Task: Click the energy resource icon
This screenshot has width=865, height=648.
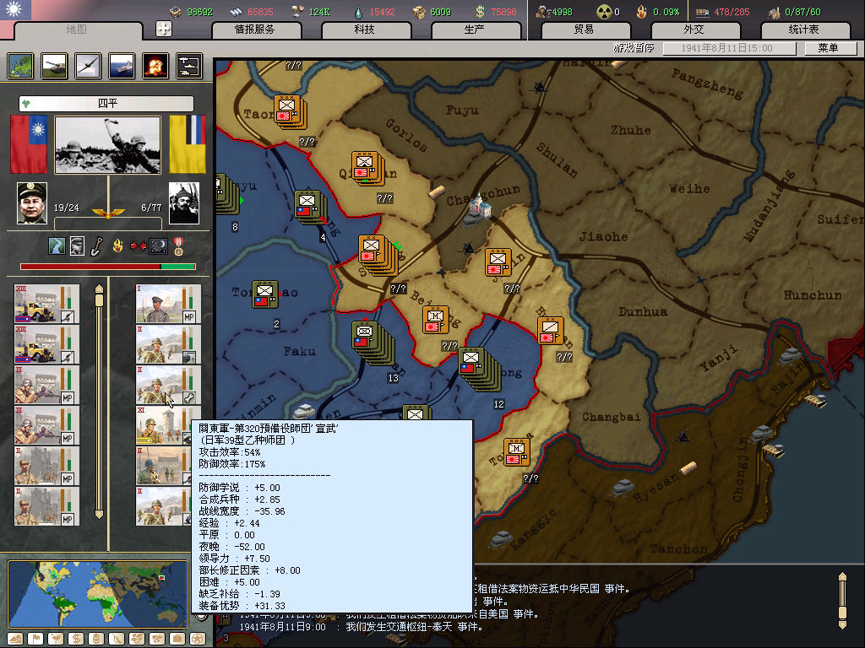Action: pos(176,11)
